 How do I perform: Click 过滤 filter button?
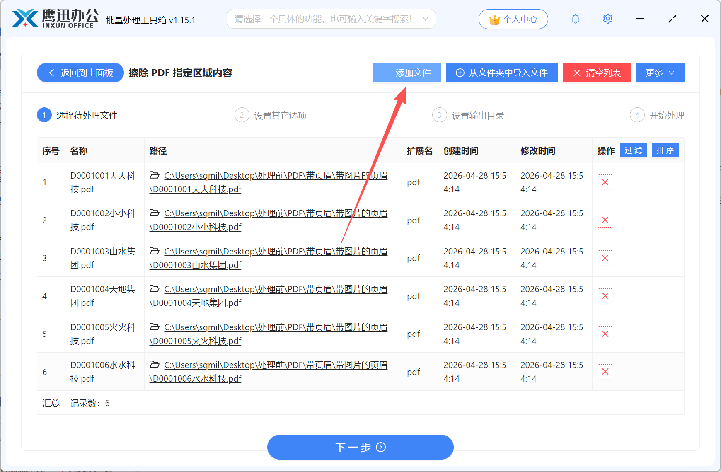pyautogui.click(x=633, y=150)
